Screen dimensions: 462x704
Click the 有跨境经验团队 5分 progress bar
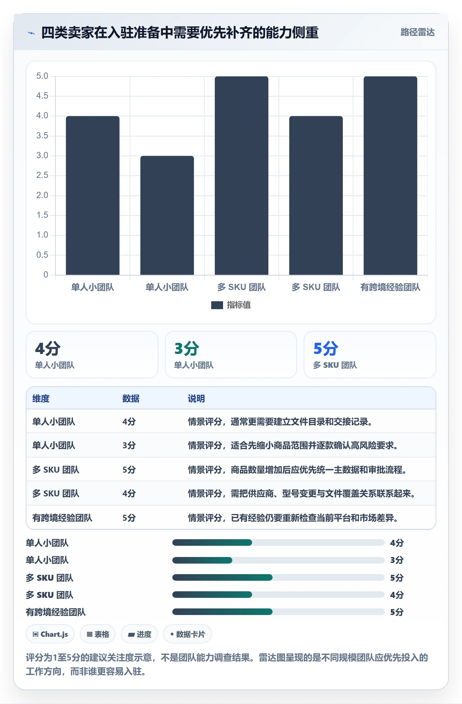pyautogui.click(x=279, y=612)
